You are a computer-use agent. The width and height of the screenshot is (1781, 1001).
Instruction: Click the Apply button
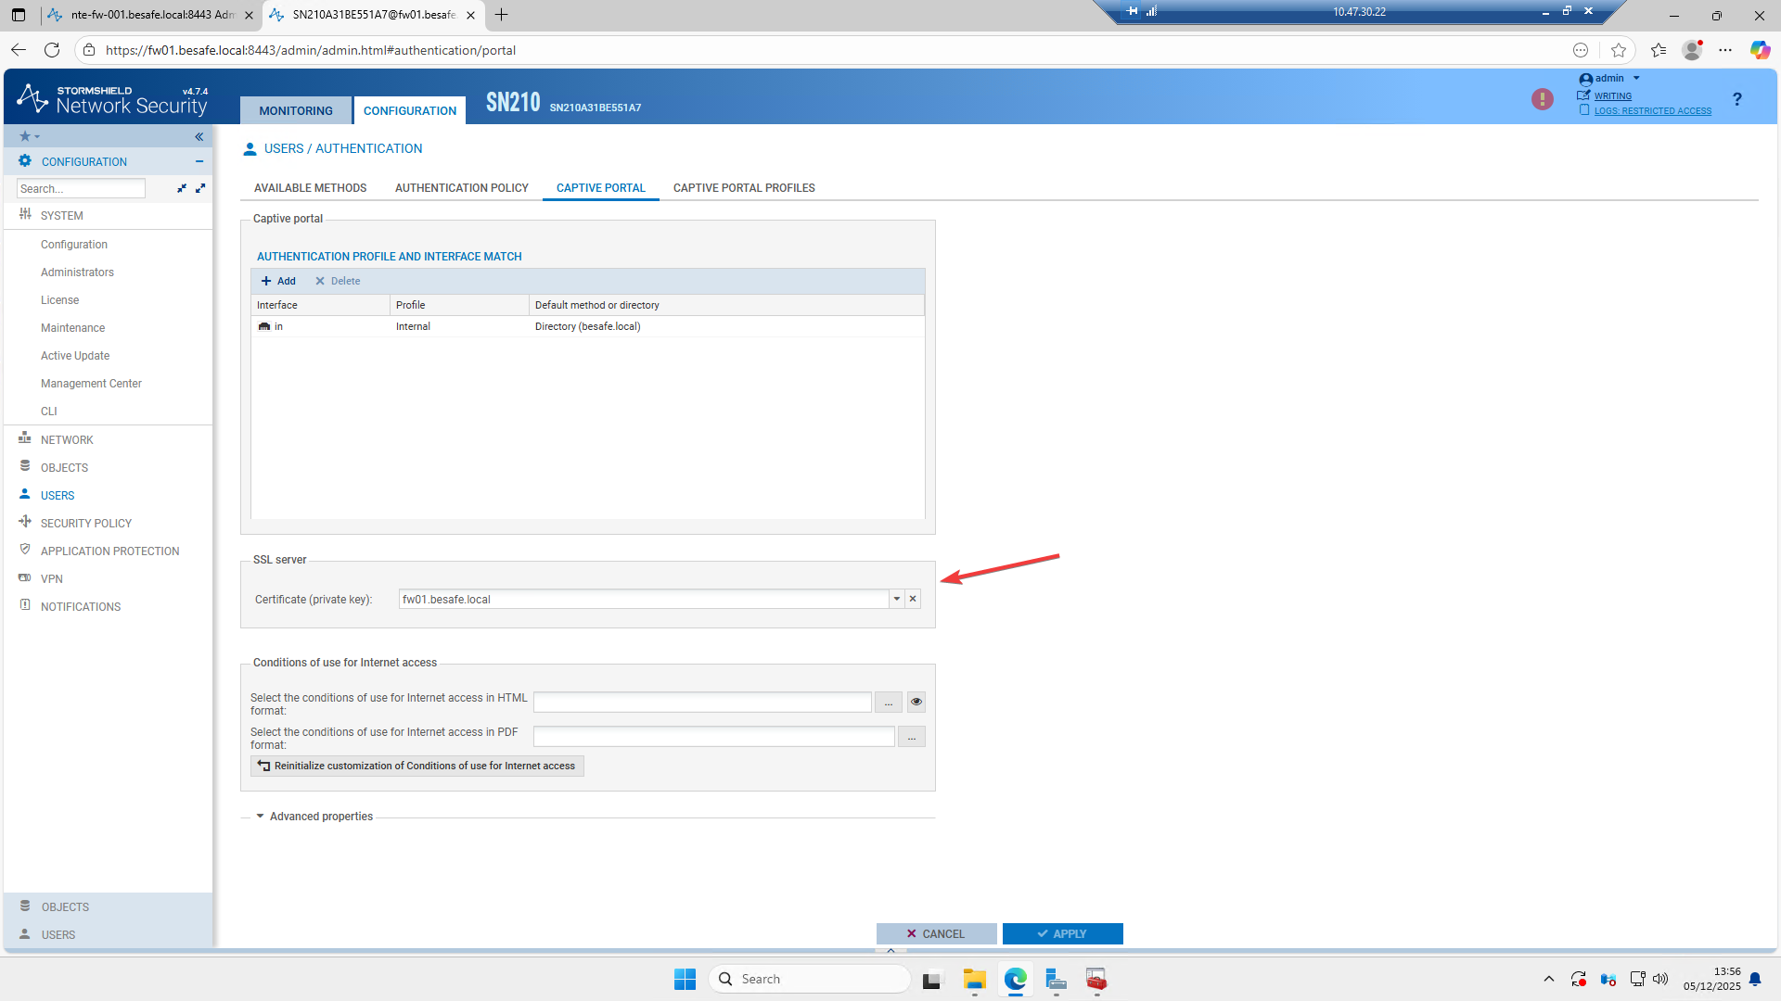(x=1062, y=933)
